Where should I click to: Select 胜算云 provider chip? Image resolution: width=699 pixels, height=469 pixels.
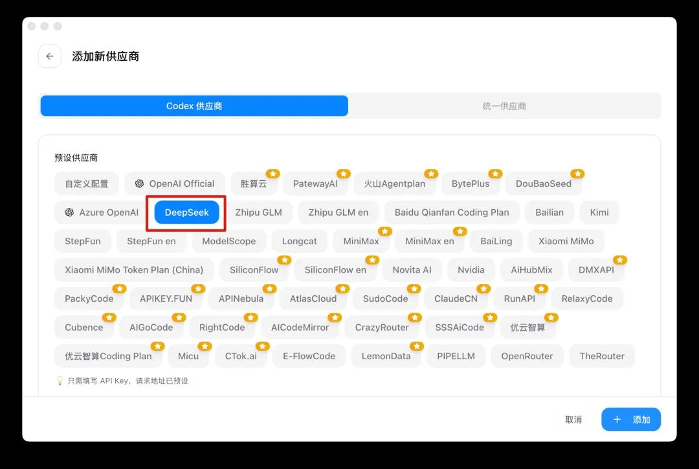(x=254, y=183)
